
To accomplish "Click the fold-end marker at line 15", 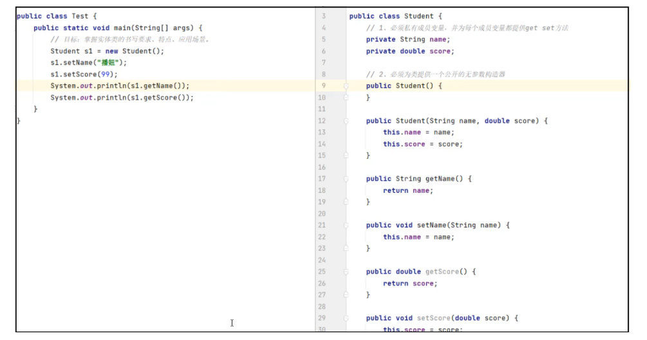I will point(346,156).
